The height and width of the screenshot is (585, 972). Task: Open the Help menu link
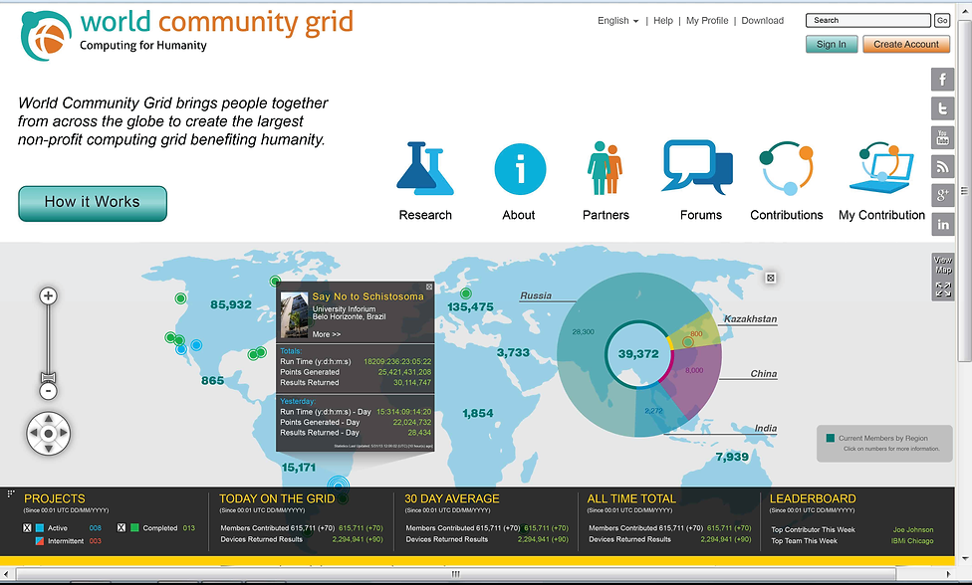(x=662, y=21)
